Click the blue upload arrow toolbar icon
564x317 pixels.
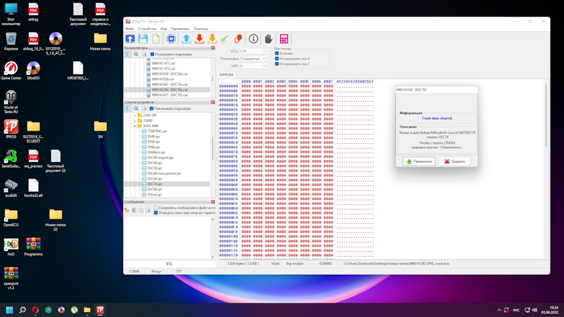186,39
